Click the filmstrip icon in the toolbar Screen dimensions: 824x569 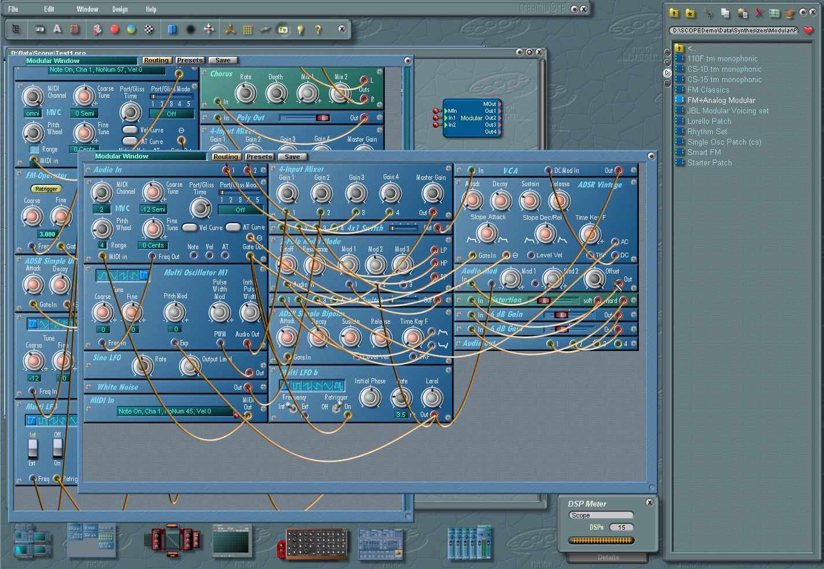(x=40, y=29)
